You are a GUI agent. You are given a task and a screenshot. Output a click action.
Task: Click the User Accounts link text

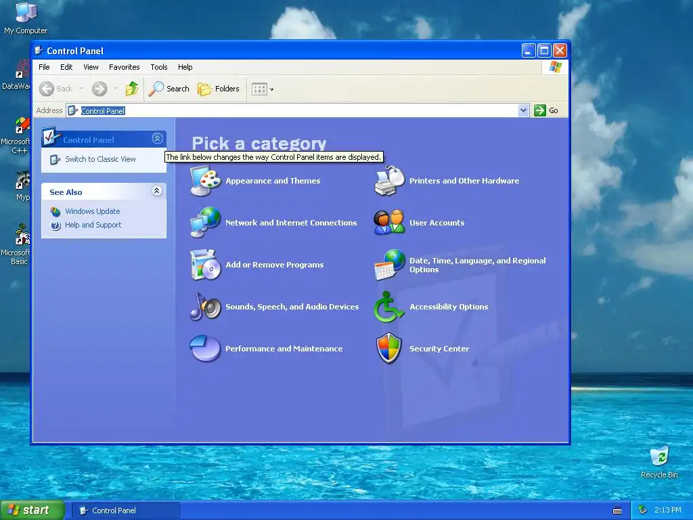pos(437,223)
